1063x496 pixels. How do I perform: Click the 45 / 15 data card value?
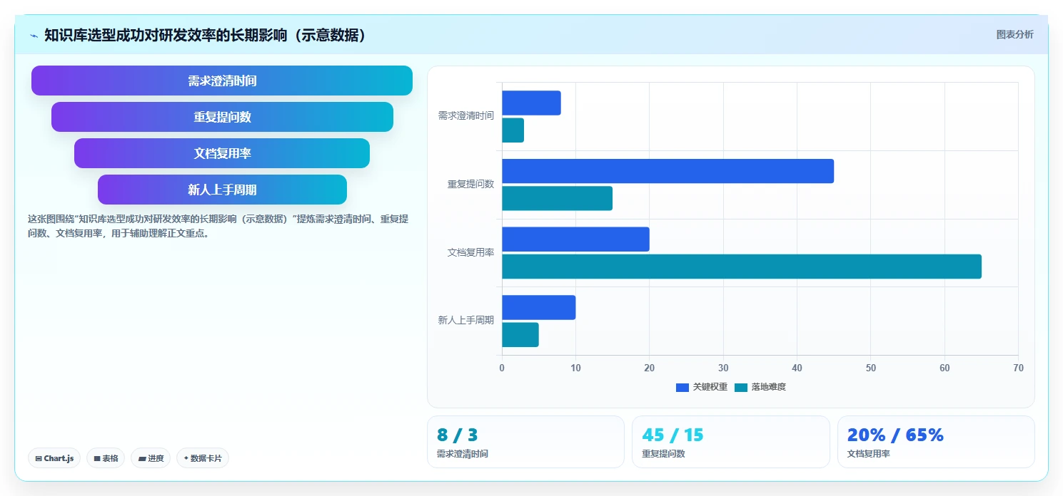point(672,435)
